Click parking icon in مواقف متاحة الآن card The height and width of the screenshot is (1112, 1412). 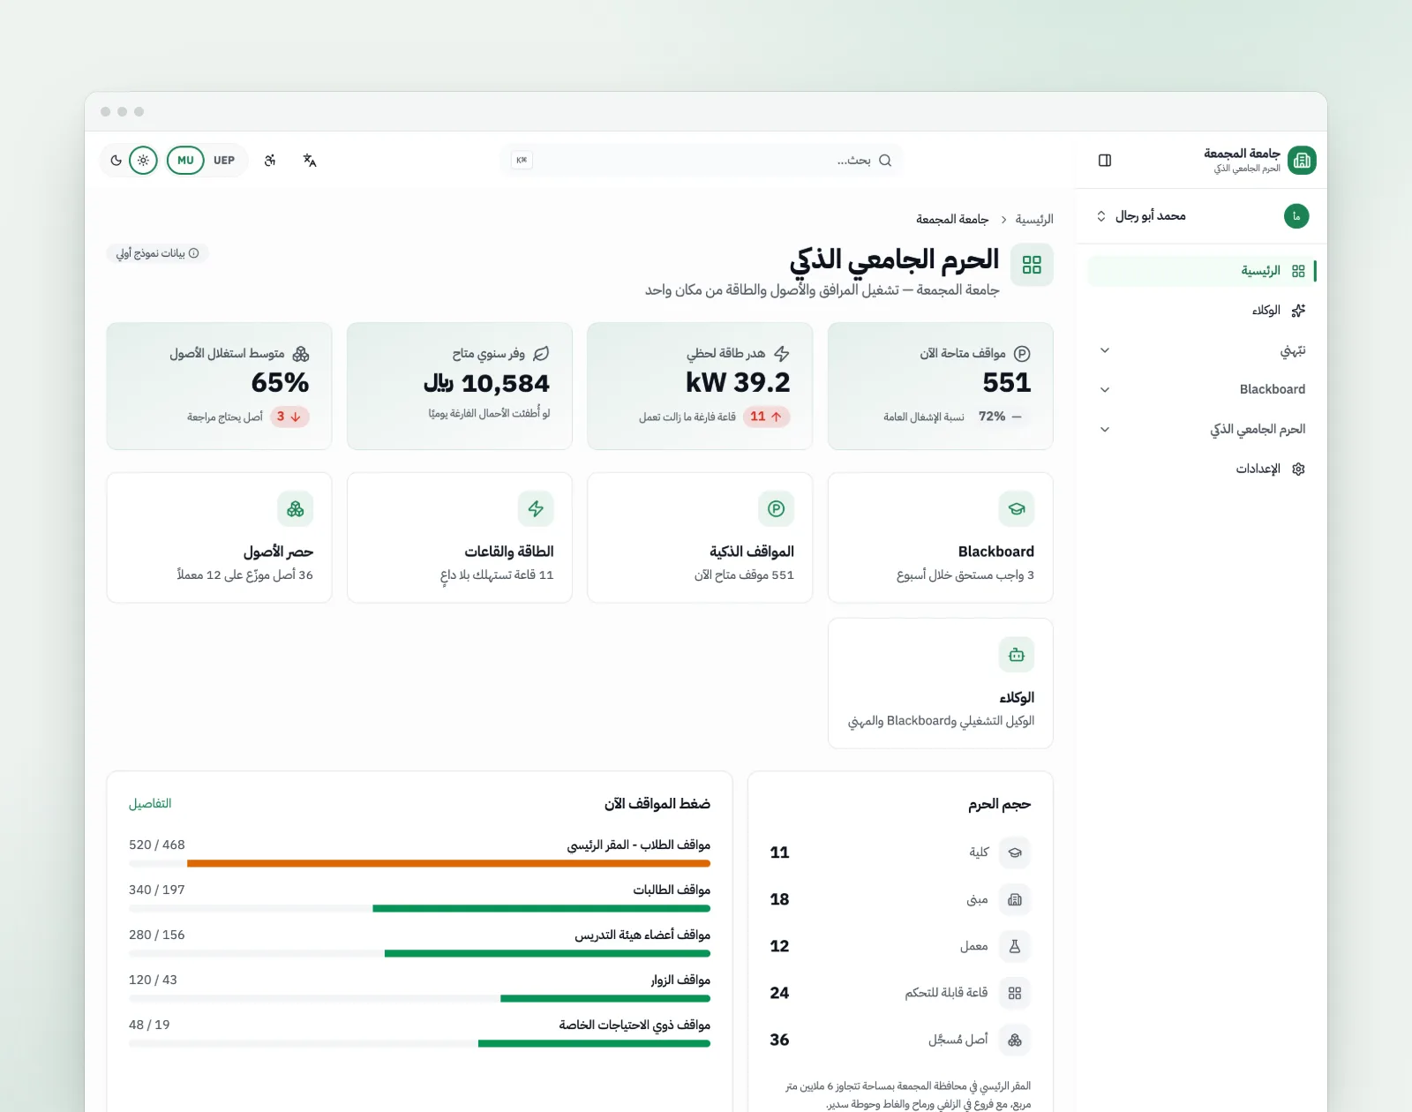(1022, 354)
